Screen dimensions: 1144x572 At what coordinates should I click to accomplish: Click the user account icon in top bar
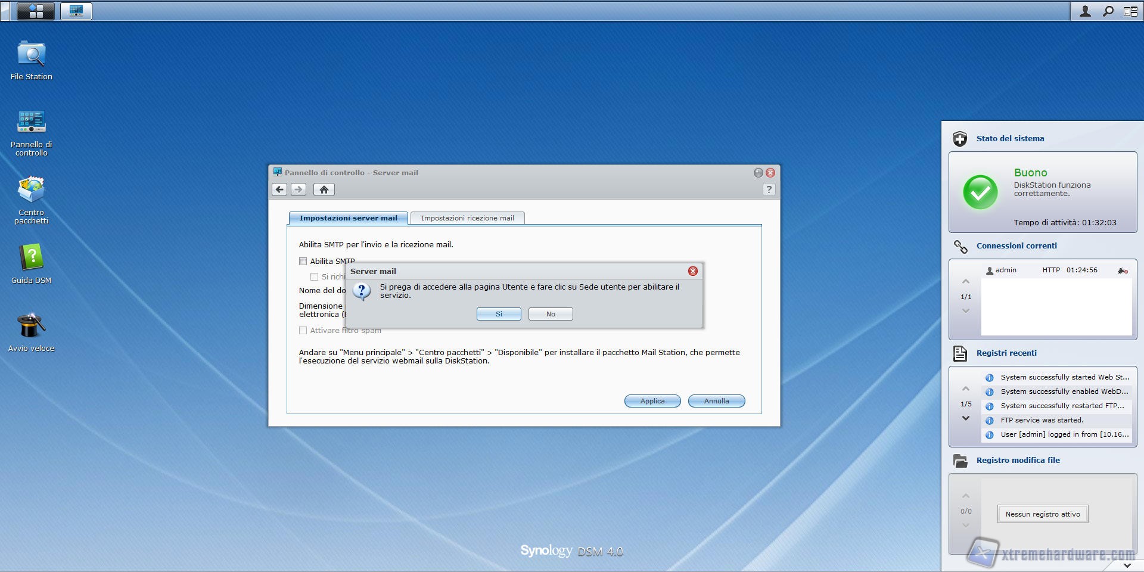click(x=1085, y=11)
